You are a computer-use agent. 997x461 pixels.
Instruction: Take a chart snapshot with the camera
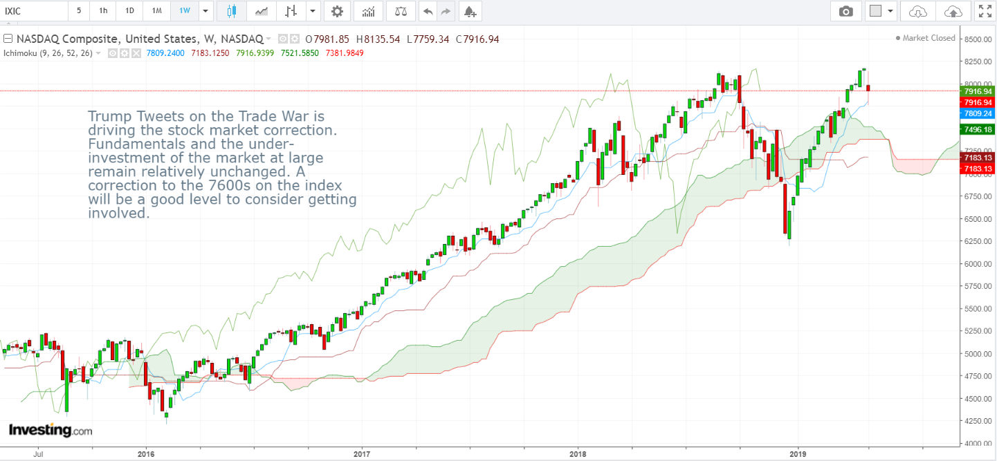tap(845, 11)
